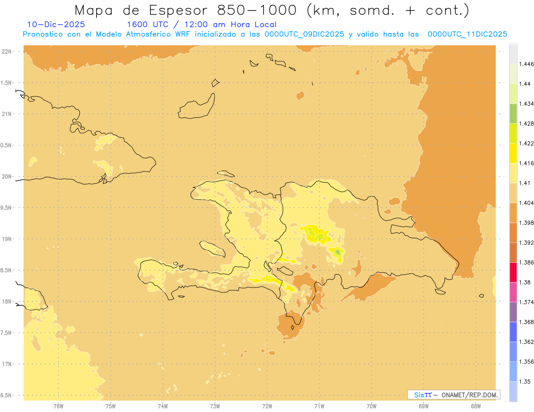Image resolution: width=534 pixels, height=412 pixels.
Task: Click the legend value '1.404'
Action: coord(527,203)
